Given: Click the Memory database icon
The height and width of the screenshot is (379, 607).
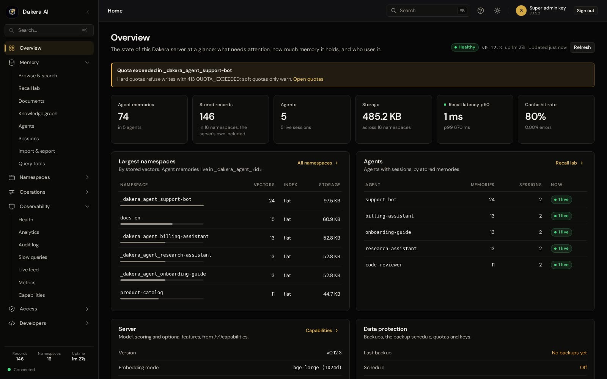Looking at the screenshot, I should point(12,63).
